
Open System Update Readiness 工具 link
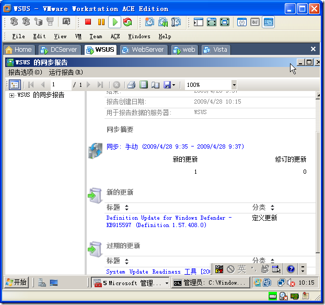pyautogui.click(x=158, y=272)
